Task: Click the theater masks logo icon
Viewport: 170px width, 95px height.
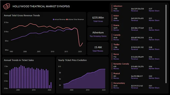Action: 6,6
